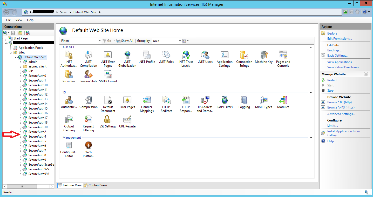Switch to Features View tab

click(x=70, y=185)
